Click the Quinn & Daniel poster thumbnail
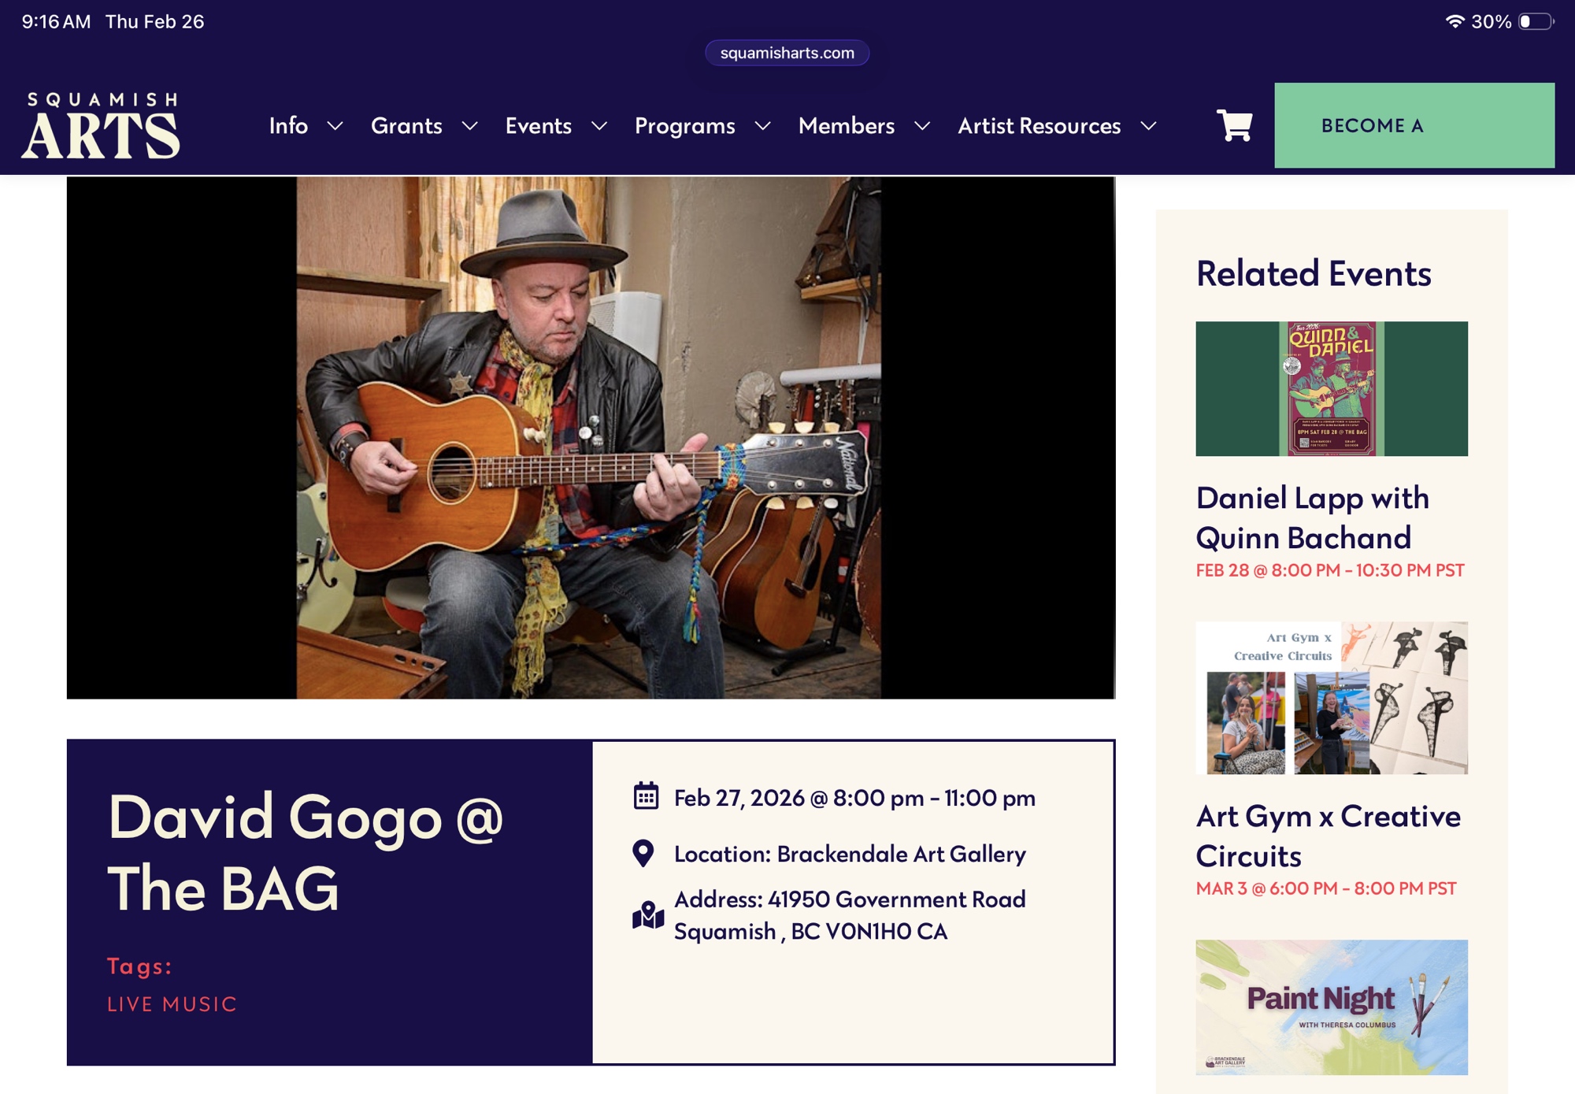This screenshot has height=1094, width=1575. [x=1331, y=388]
